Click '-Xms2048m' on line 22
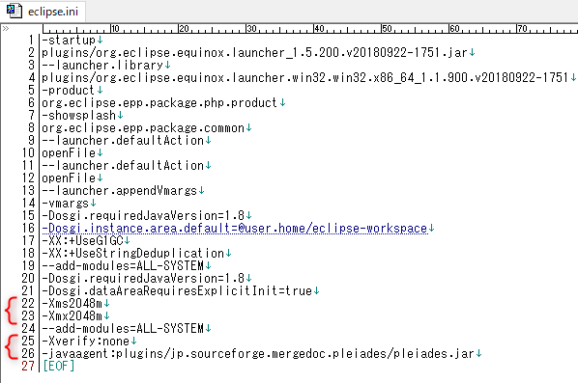The height and width of the screenshot is (383, 578). pos(72,303)
